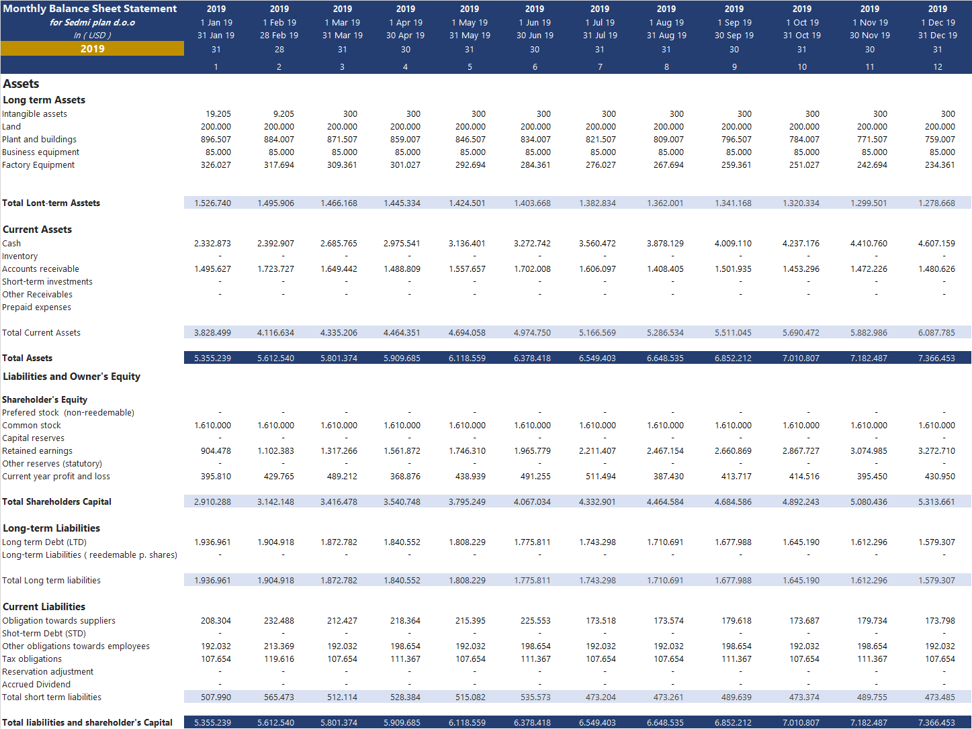The image size is (972, 729).
Task: Click July Current year profit value 511.494
Action: click(x=597, y=477)
